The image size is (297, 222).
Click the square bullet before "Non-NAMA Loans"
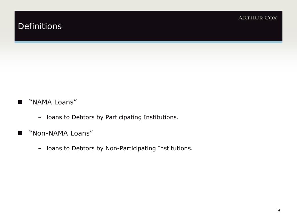click(20, 133)
